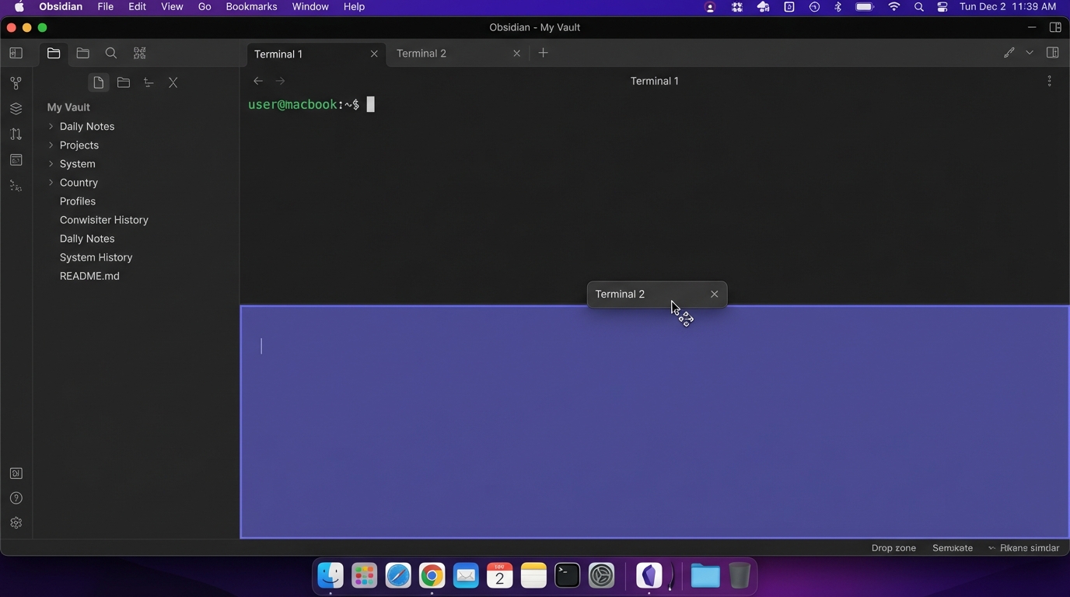Image resolution: width=1070 pixels, height=597 pixels.
Task: Open the Obsidian settings gear icon
Action: point(16,522)
